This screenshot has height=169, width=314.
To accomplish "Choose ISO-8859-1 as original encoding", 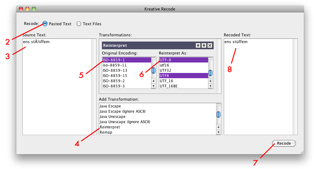I will click(x=127, y=60).
